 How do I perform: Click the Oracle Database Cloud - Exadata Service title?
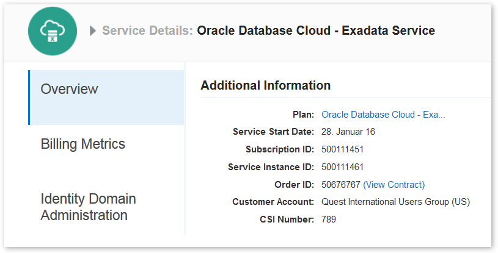click(316, 30)
